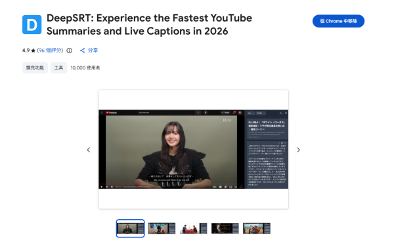Click the rating info circle icon
The height and width of the screenshot is (246, 394).
point(70,51)
